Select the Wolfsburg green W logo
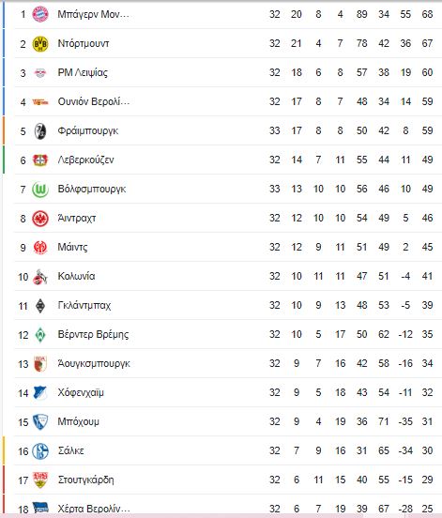The width and height of the screenshot is (442, 518). click(40, 190)
